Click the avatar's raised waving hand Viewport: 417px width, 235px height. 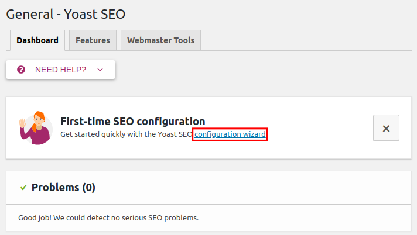pyautogui.click(x=22, y=123)
